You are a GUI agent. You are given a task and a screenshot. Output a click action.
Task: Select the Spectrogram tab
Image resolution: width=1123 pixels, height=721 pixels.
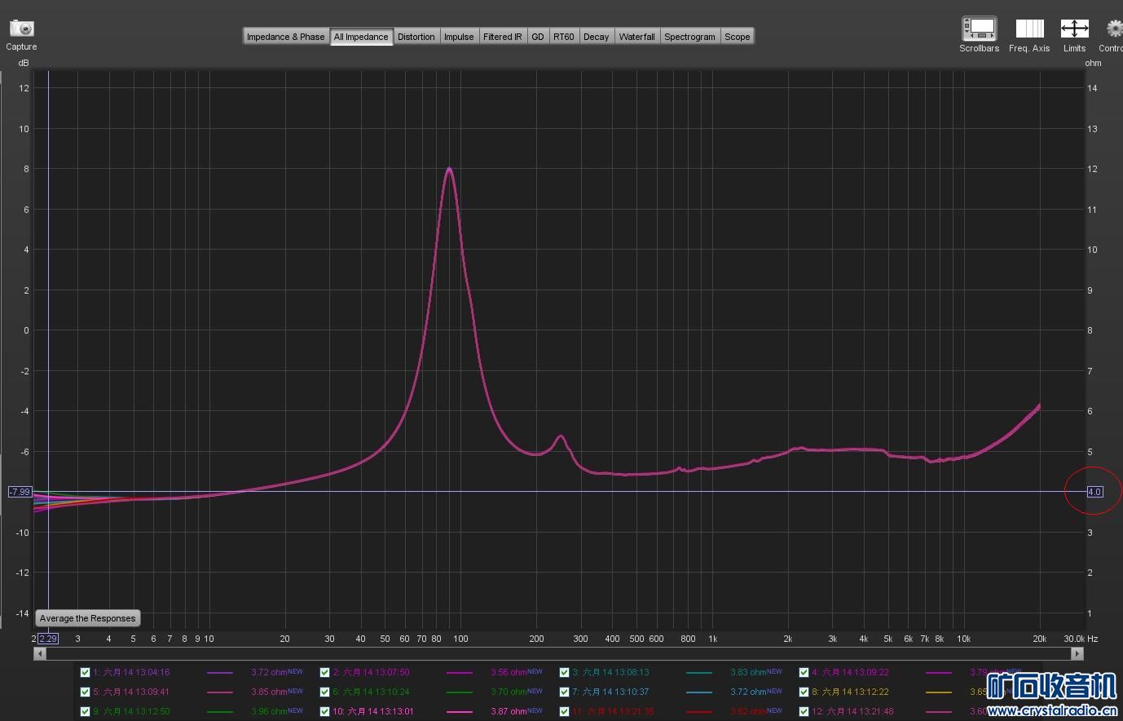(689, 37)
